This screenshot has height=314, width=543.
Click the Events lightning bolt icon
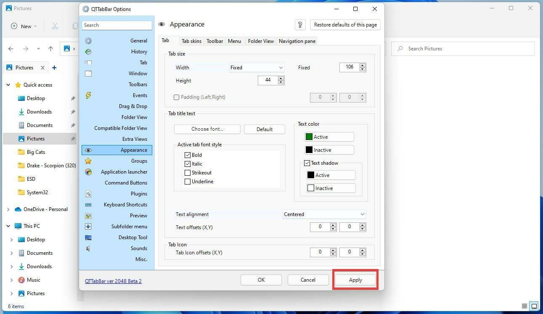pyautogui.click(x=88, y=95)
